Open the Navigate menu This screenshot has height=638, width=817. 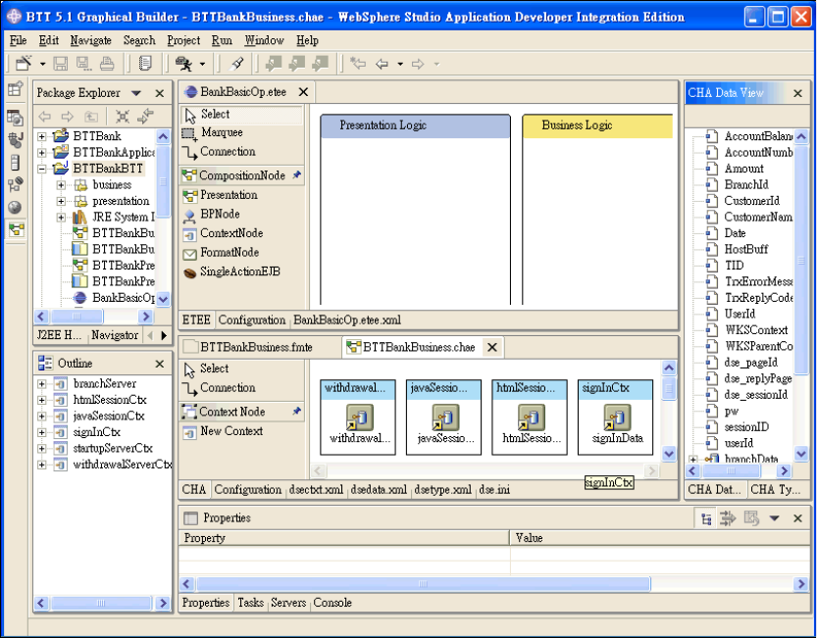tap(90, 40)
